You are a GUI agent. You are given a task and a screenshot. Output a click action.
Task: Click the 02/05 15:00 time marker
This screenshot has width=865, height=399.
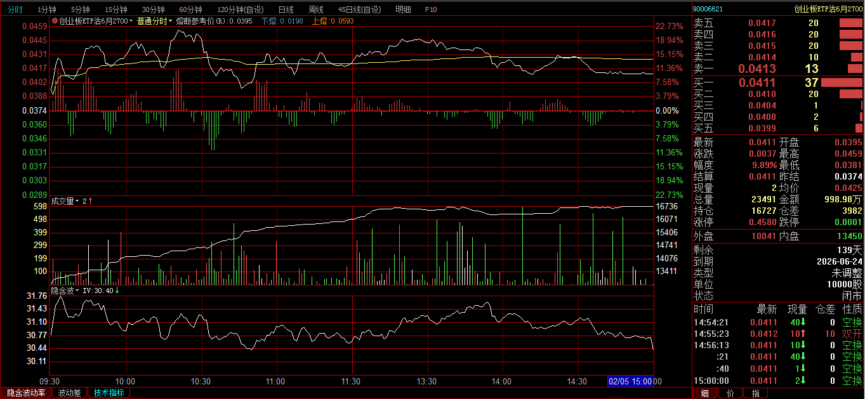(x=630, y=381)
